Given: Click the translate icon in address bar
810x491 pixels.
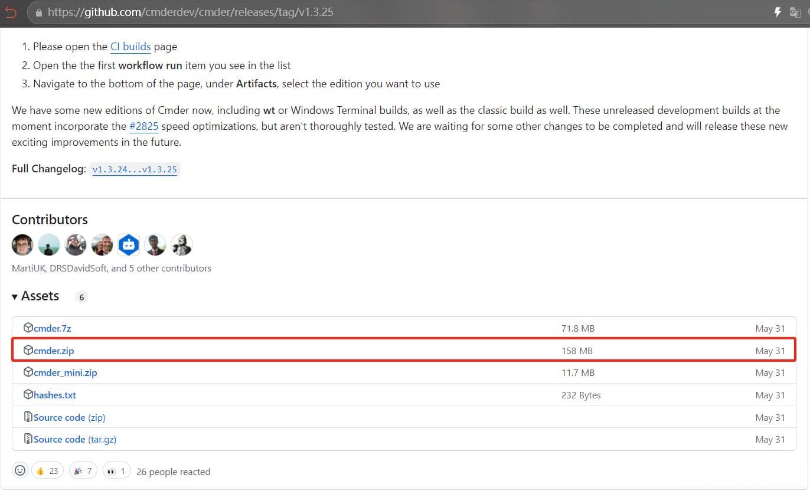Looking at the screenshot, I should [x=795, y=12].
